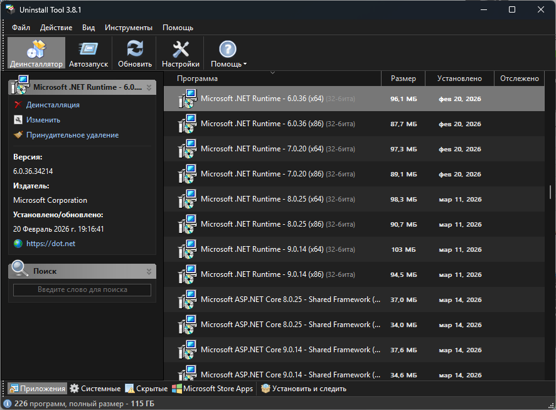The image size is (556, 410).
Task: Click the search field Введите слово для поиска
Action: (x=82, y=290)
